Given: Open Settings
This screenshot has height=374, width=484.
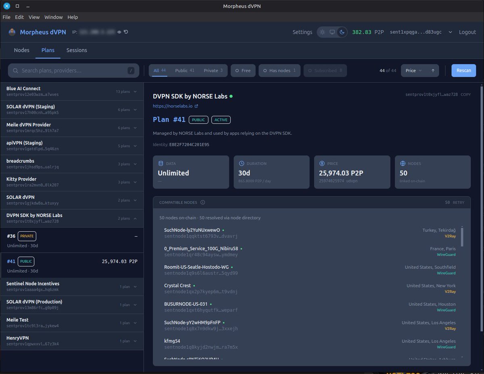Looking at the screenshot, I should [302, 32].
